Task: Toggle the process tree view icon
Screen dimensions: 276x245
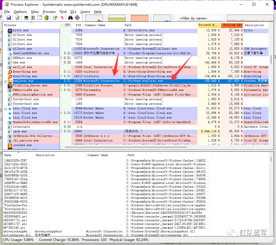Action: point(33,17)
